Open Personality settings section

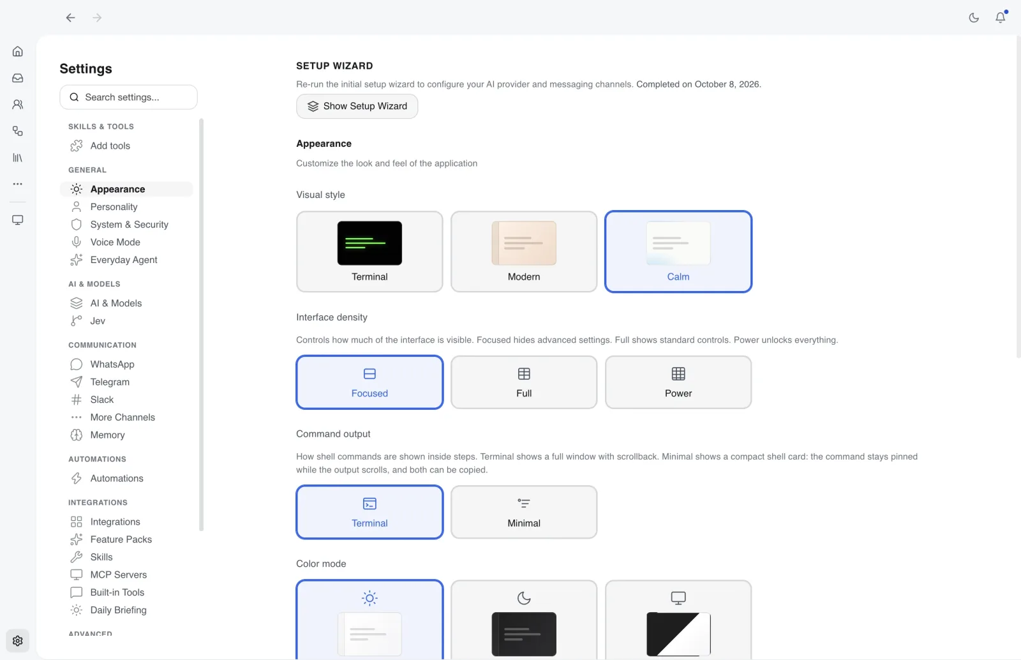click(126, 207)
